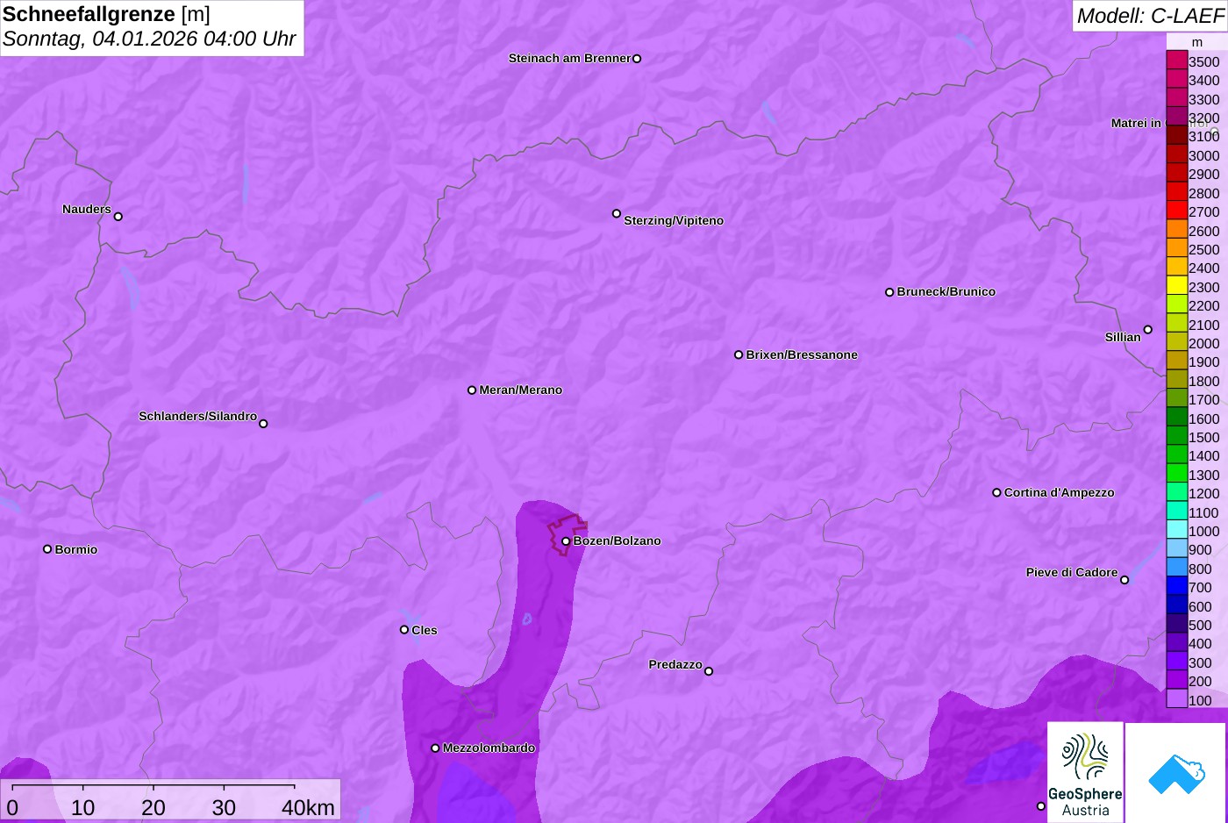Click the 'Sterzing/Vipiteno' city label

click(x=674, y=221)
